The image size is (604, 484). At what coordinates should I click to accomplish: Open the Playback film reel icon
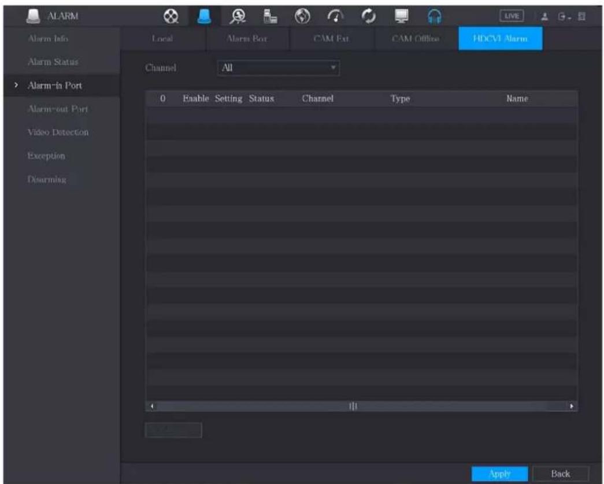[171, 16]
